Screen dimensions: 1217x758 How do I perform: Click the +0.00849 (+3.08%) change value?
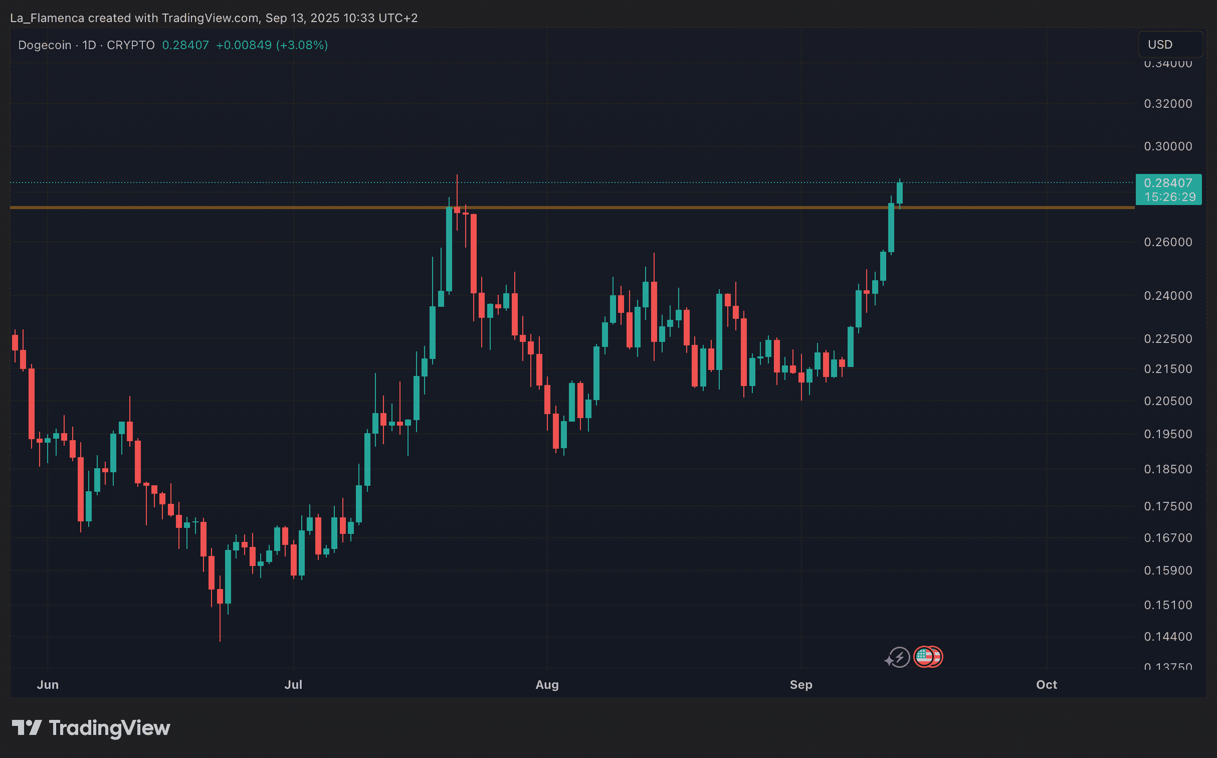coord(272,45)
